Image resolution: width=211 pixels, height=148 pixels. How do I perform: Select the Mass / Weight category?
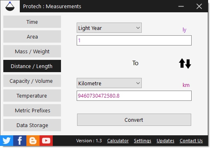(32, 51)
